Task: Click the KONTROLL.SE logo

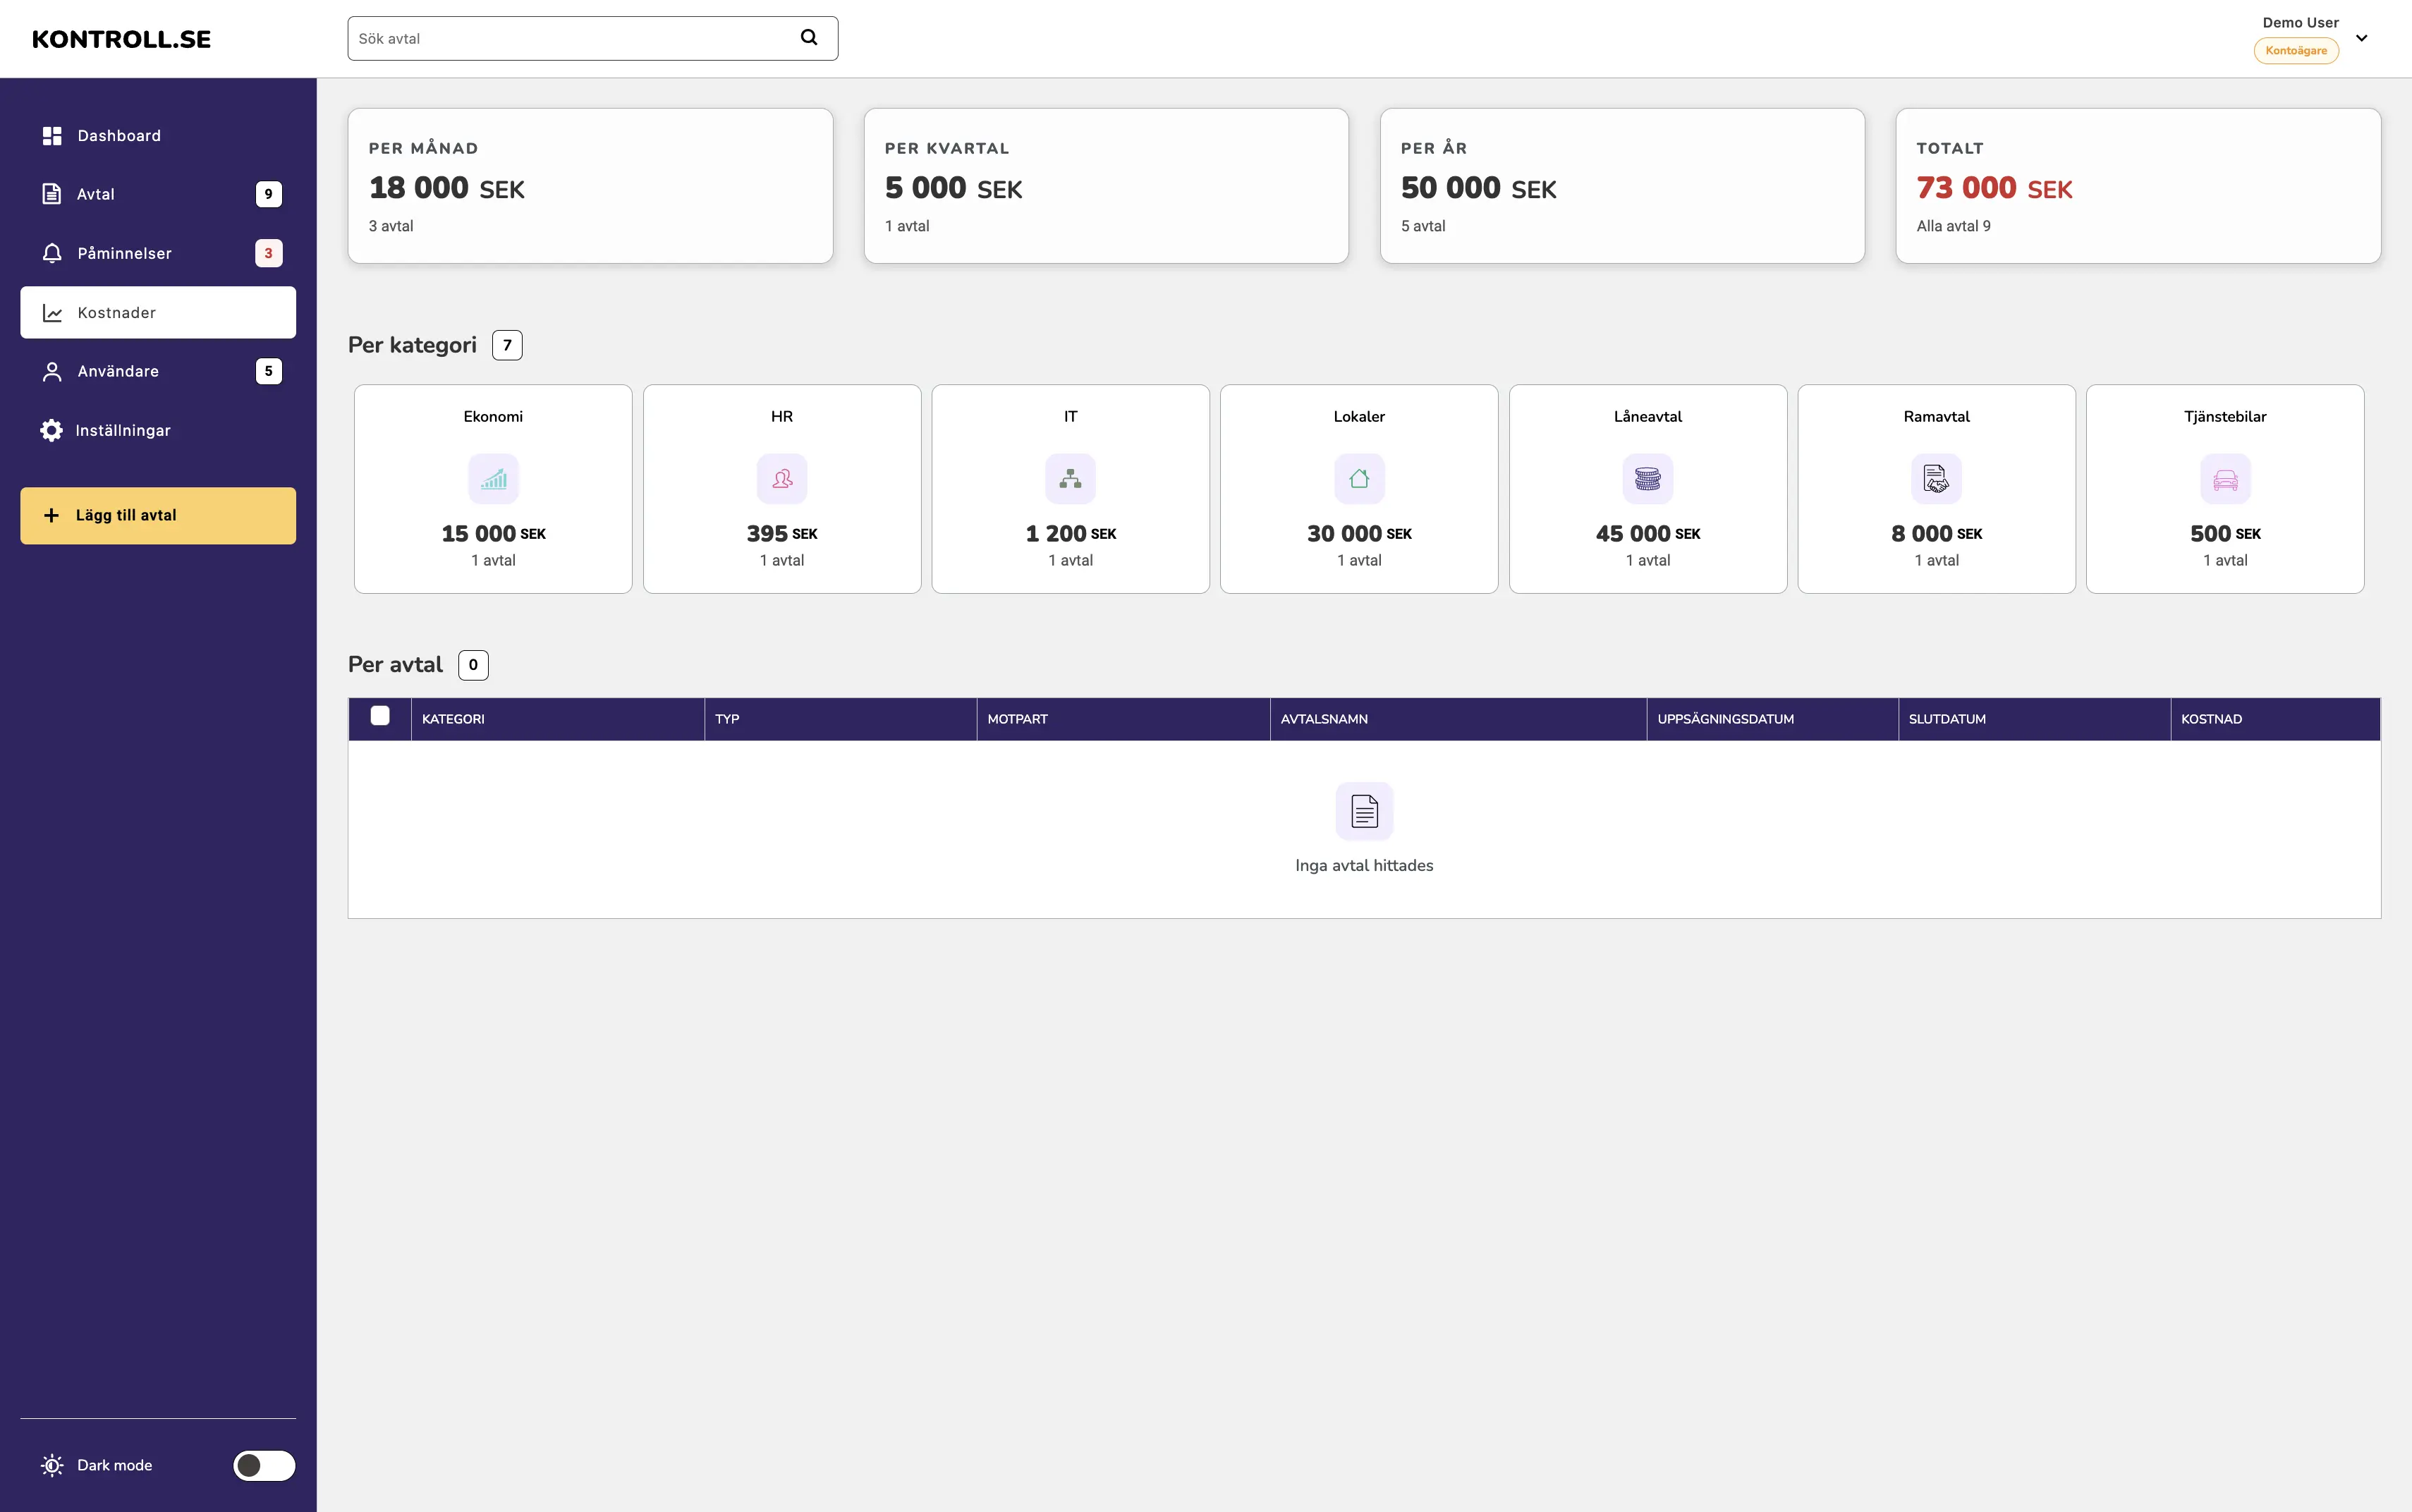Action: pyautogui.click(x=121, y=39)
